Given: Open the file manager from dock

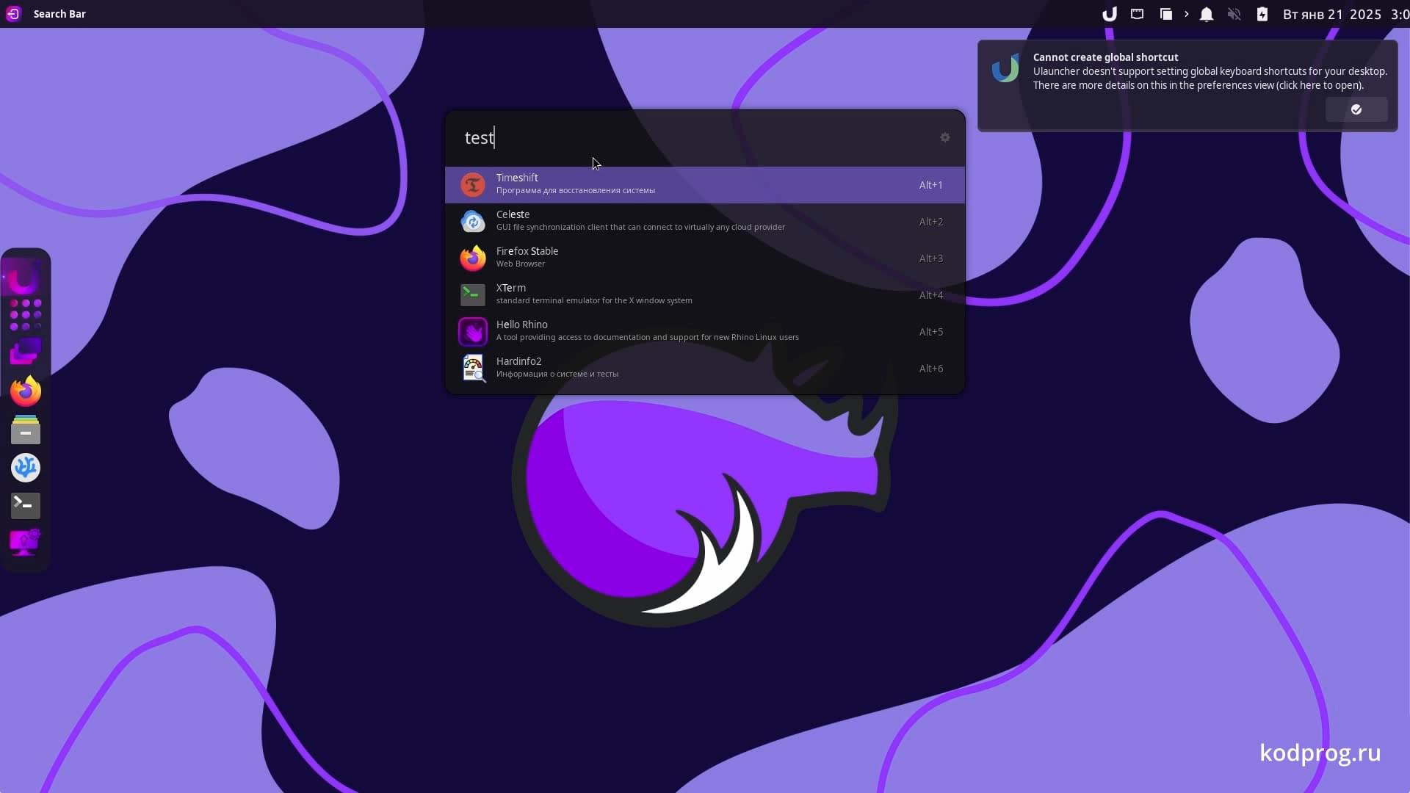Looking at the screenshot, I should click(26, 430).
